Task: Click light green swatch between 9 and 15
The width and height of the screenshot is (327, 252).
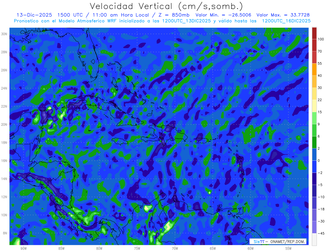Action: 314,118
